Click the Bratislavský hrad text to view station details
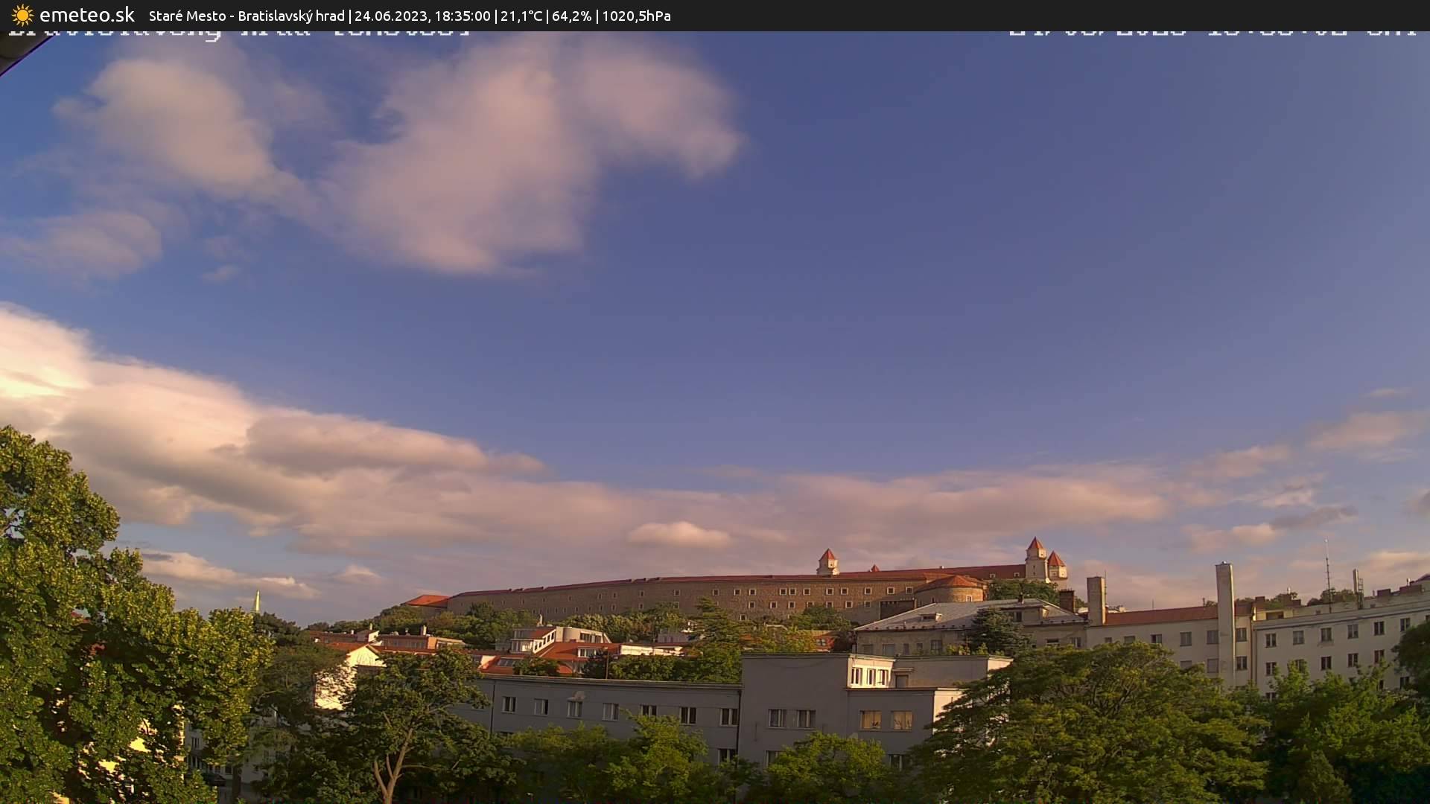 click(290, 16)
